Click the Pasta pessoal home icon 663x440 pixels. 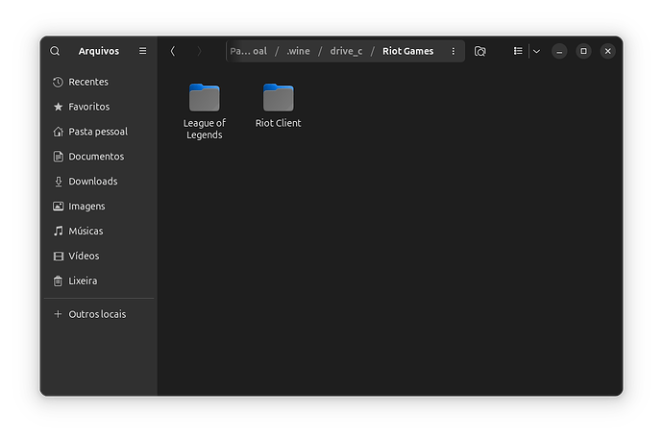click(x=58, y=132)
